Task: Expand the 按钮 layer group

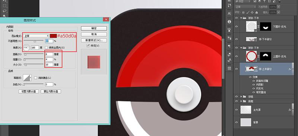Action: pyautogui.click(x=241, y=97)
